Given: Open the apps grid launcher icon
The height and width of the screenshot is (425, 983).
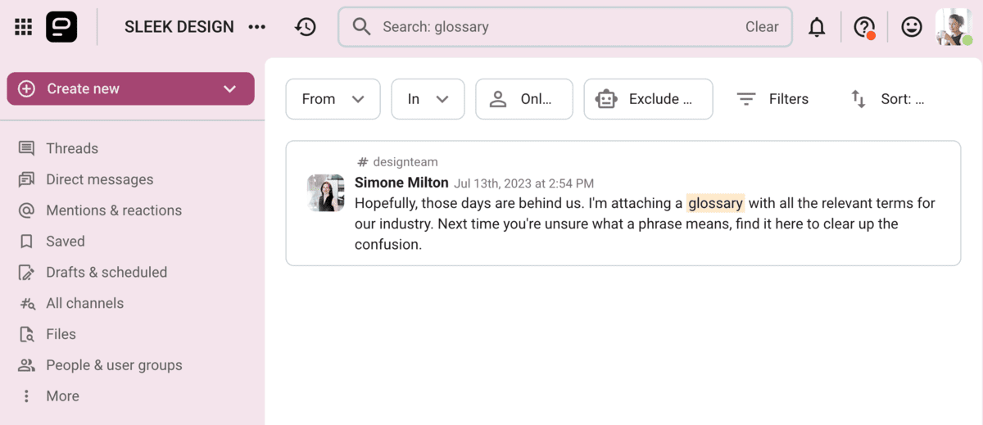Looking at the screenshot, I should 24,27.
